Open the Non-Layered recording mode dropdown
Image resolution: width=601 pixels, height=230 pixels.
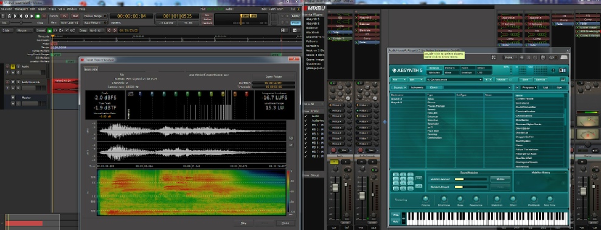[x=69, y=22]
